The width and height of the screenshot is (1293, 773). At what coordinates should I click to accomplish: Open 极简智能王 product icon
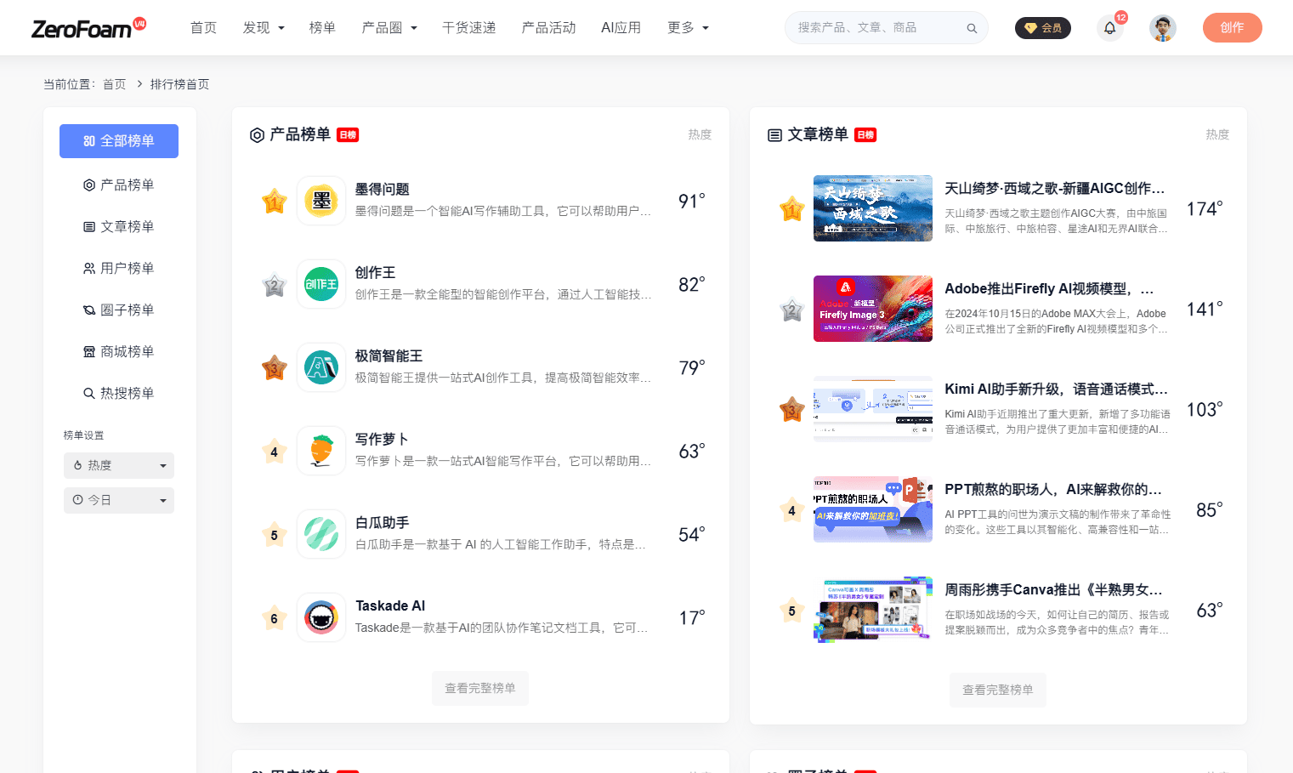click(x=321, y=367)
